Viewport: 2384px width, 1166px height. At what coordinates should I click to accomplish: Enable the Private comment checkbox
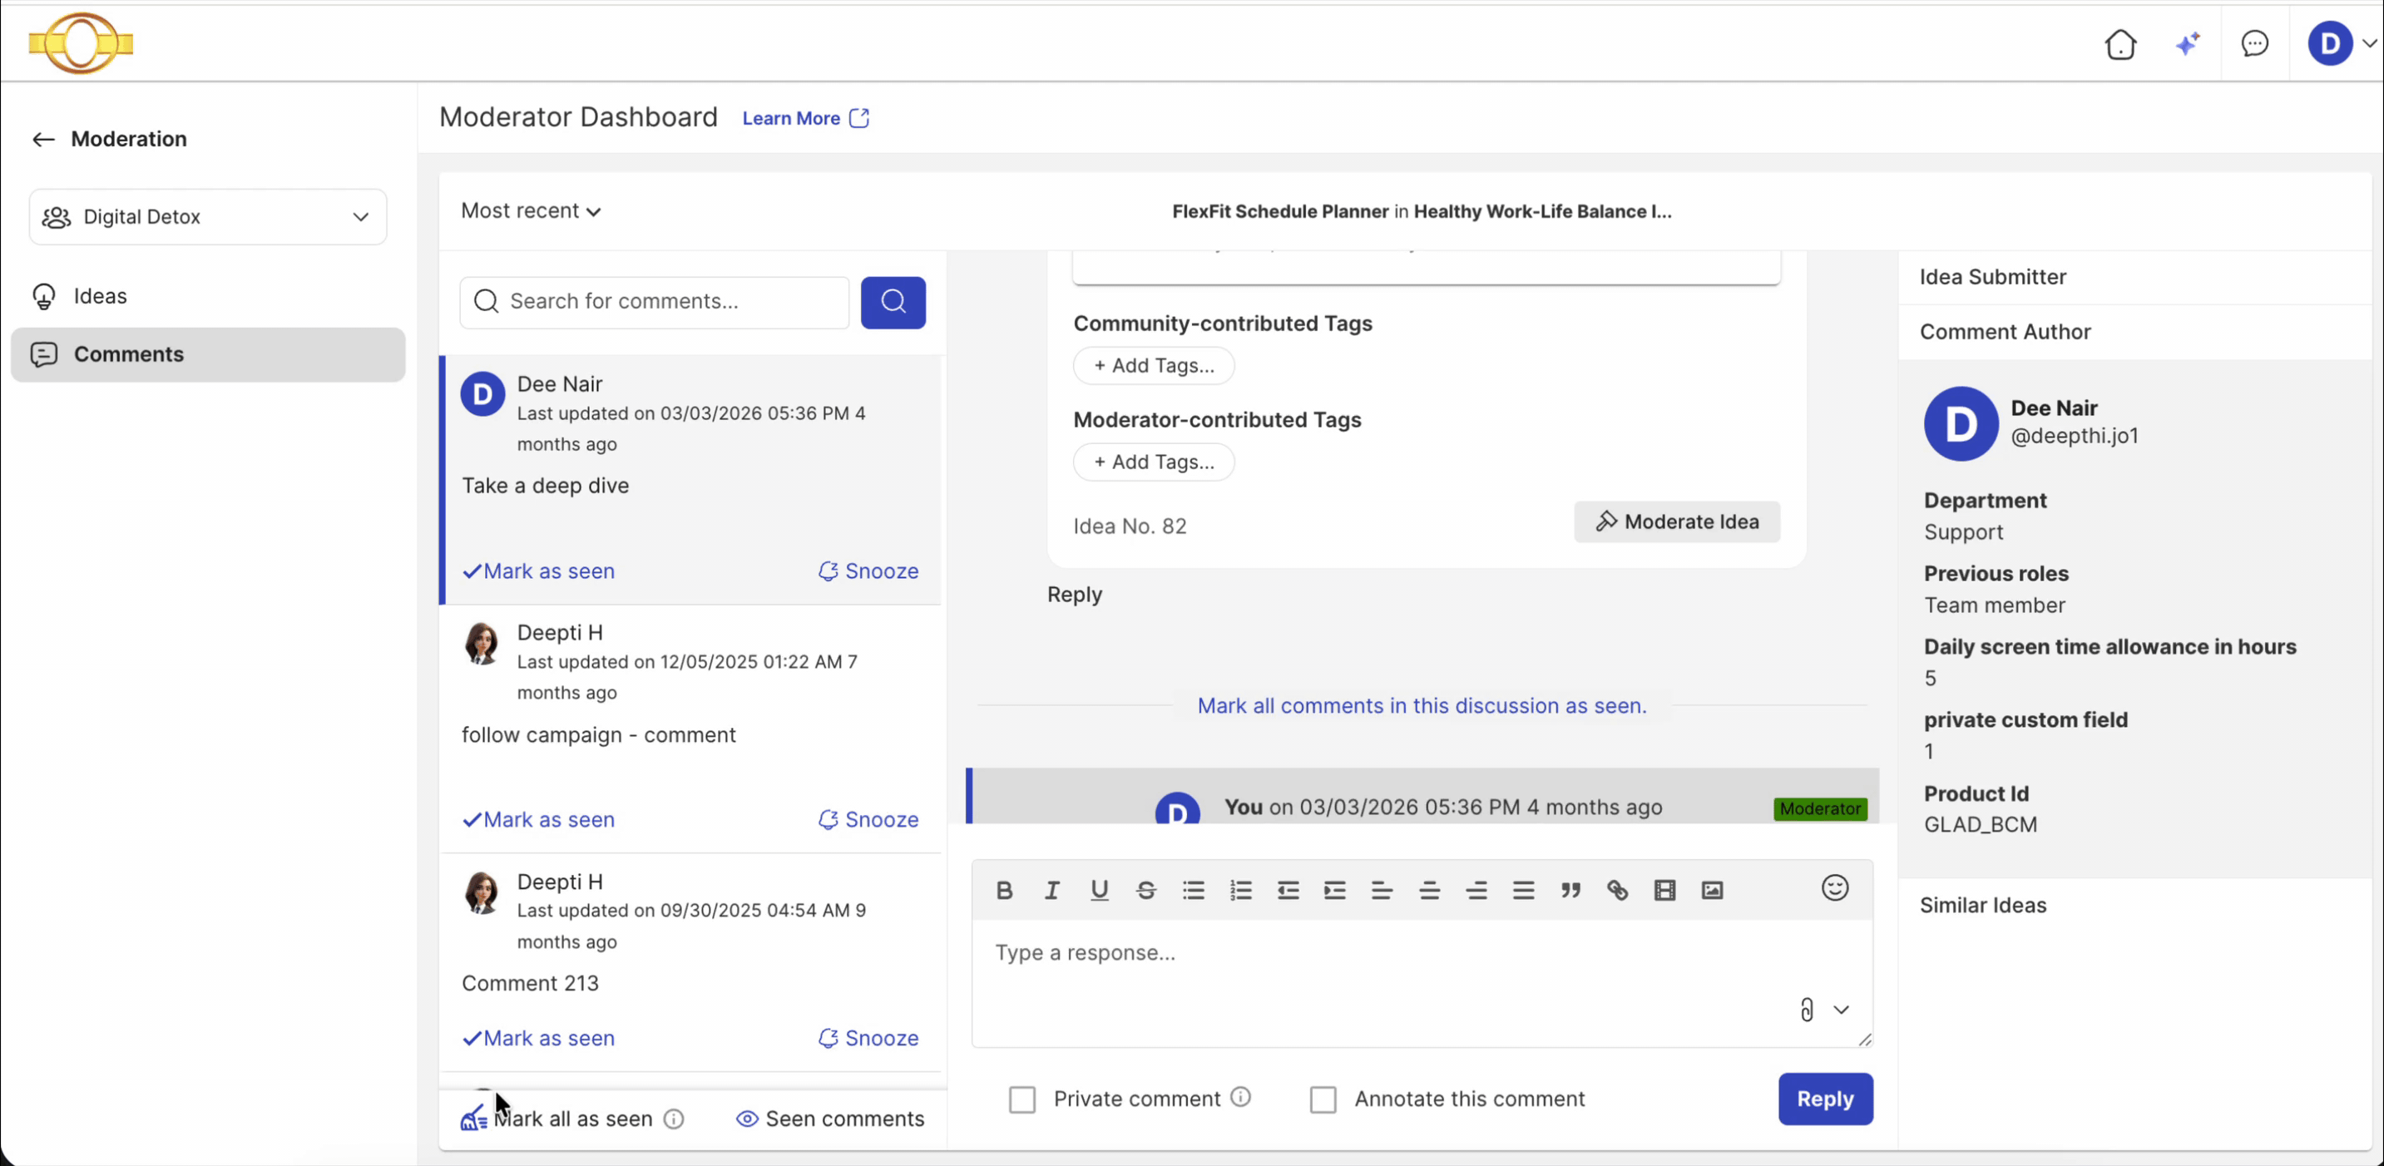[x=1021, y=1099]
